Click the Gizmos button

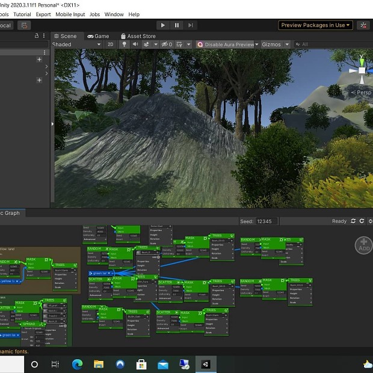[x=271, y=45]
